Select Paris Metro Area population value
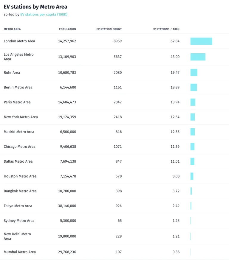Image resolution: width=229 pixels, height=260 pixels. 67,102
